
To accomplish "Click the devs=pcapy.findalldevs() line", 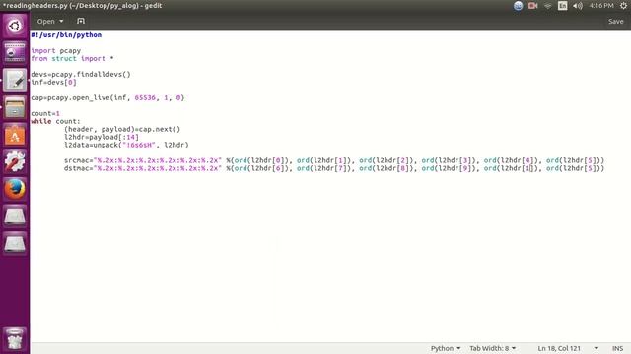I will pos(81,75).
